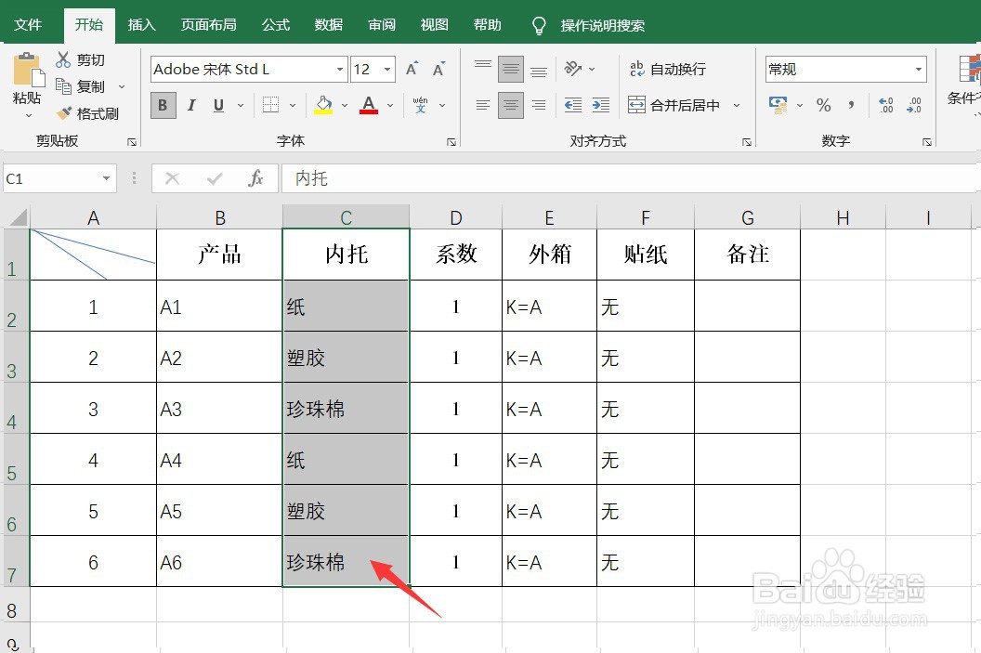Switch to the 公式 tab

276,25
